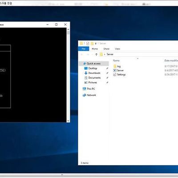Viewport: 178px width, 178px height.
Task: Click the New folder quick access icon
Action: [x=92, y=43]
